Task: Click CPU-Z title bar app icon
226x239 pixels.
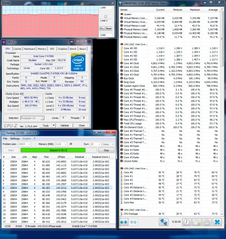Action: [4, 42]
